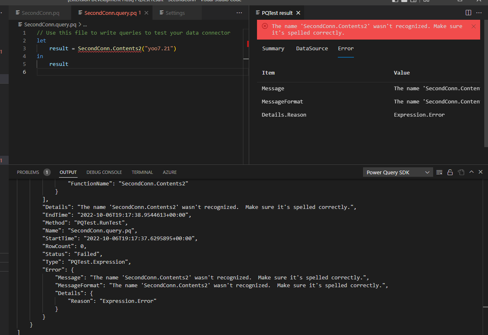Switch to the SecondConn.pq tab
488x335 pixels.
40,13
